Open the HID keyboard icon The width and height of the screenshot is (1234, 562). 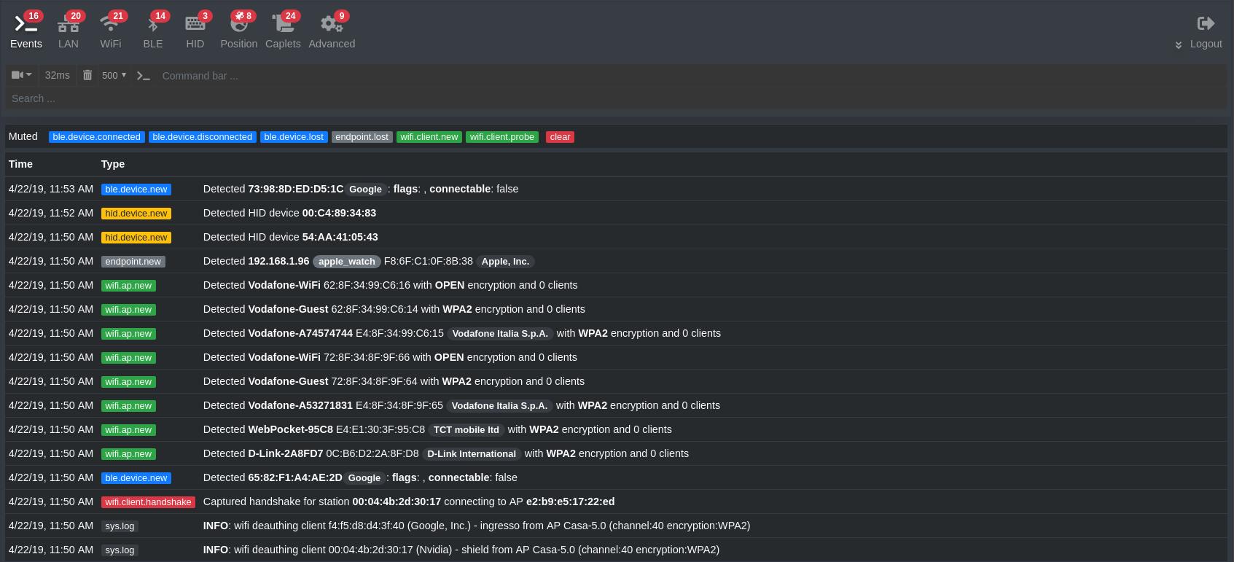click(195, 24)
